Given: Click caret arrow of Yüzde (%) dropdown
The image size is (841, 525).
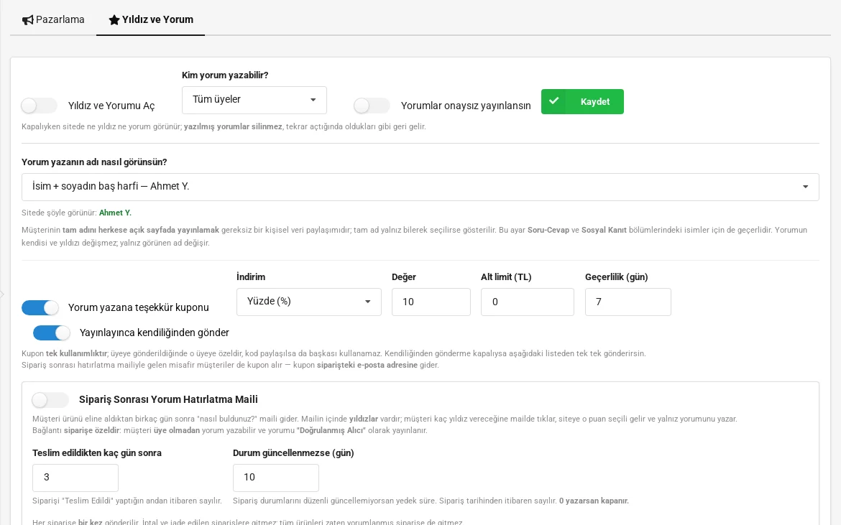Looking at the screenshot, I should 368,302.
